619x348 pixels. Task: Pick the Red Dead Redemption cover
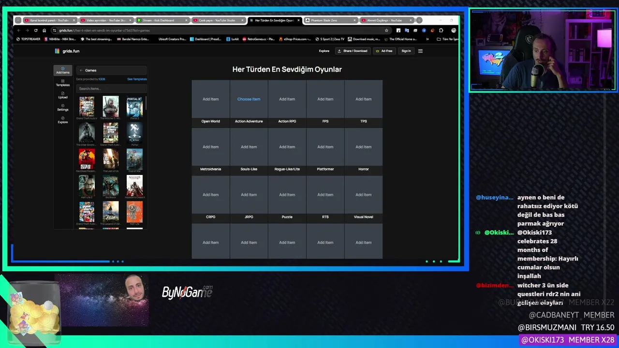[87, 159]
